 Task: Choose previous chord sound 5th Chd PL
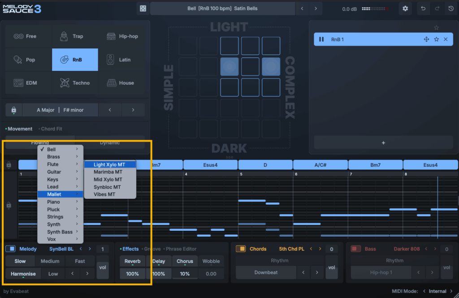click(x=311, y=249)
